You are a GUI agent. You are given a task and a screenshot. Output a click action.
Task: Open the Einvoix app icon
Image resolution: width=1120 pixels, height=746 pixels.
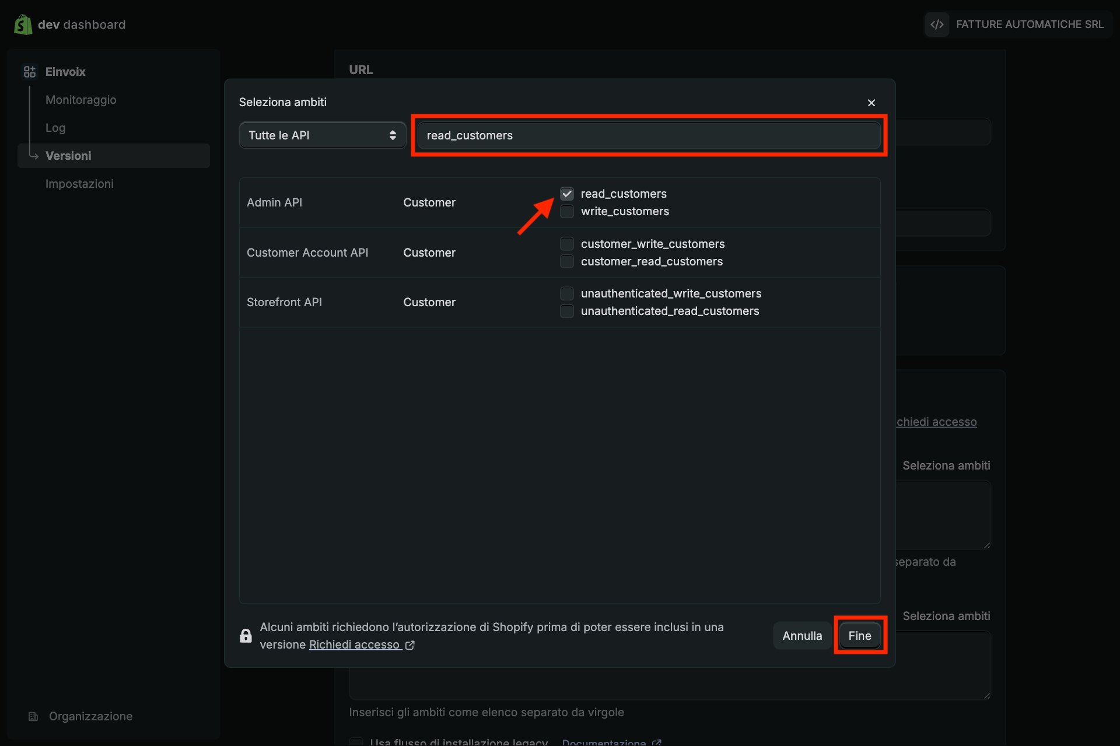point(30,72)
